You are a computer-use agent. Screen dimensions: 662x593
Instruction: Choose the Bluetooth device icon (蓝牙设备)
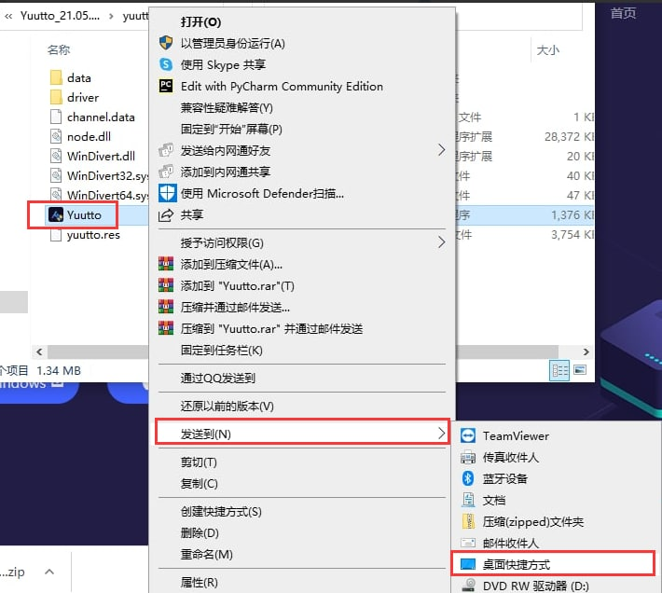point(468,478)
